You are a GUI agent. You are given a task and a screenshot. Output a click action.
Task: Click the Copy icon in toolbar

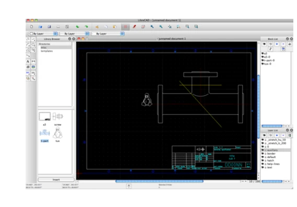pyautogui.click(x=106, y=27)
